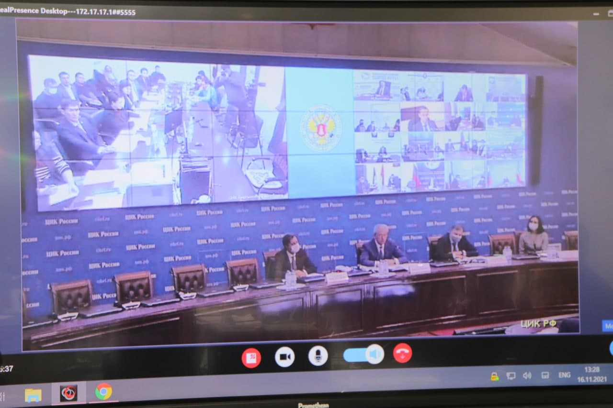Open Task View at taskbar's left edge

pos(3,397)
